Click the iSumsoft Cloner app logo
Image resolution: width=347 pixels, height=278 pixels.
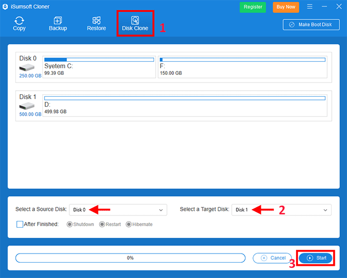[5, 7]
